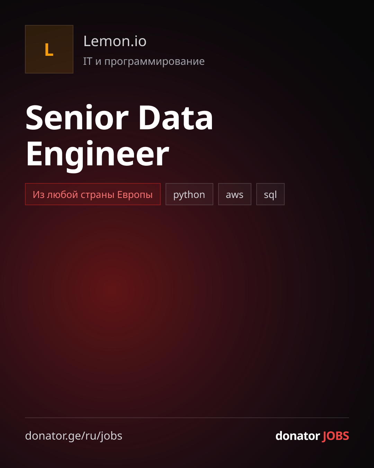
Task: Click the red 'JOBS' brand word
Action: [336, 436]
